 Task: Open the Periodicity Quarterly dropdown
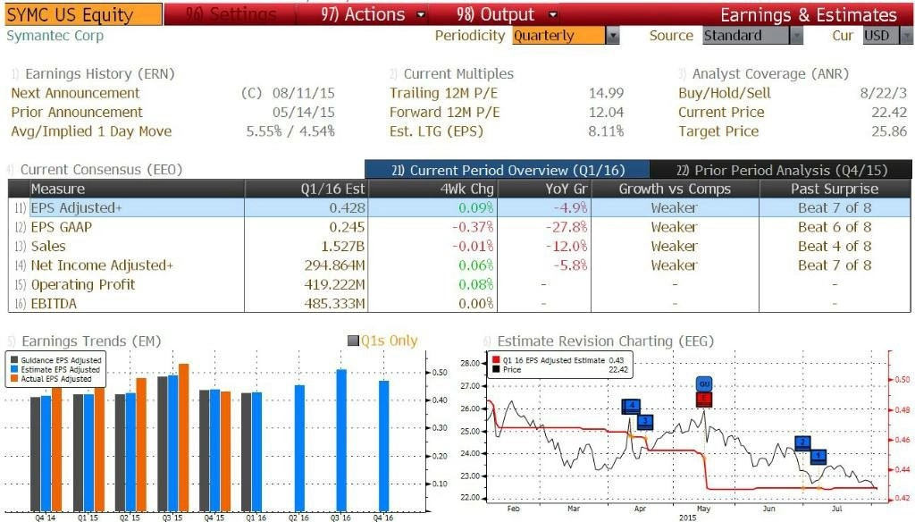(x=566, y=36)
